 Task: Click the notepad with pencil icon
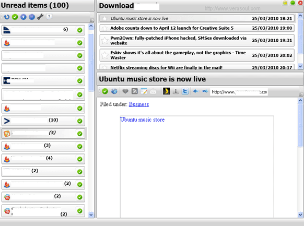click(144, 91)
